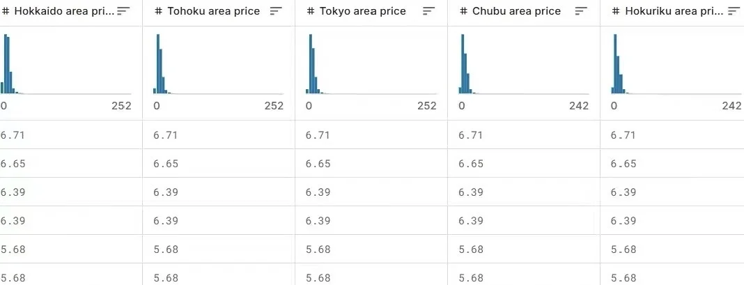Click the Tohoku column numeric type icon

pyautogui.click(x=158, y=12)
